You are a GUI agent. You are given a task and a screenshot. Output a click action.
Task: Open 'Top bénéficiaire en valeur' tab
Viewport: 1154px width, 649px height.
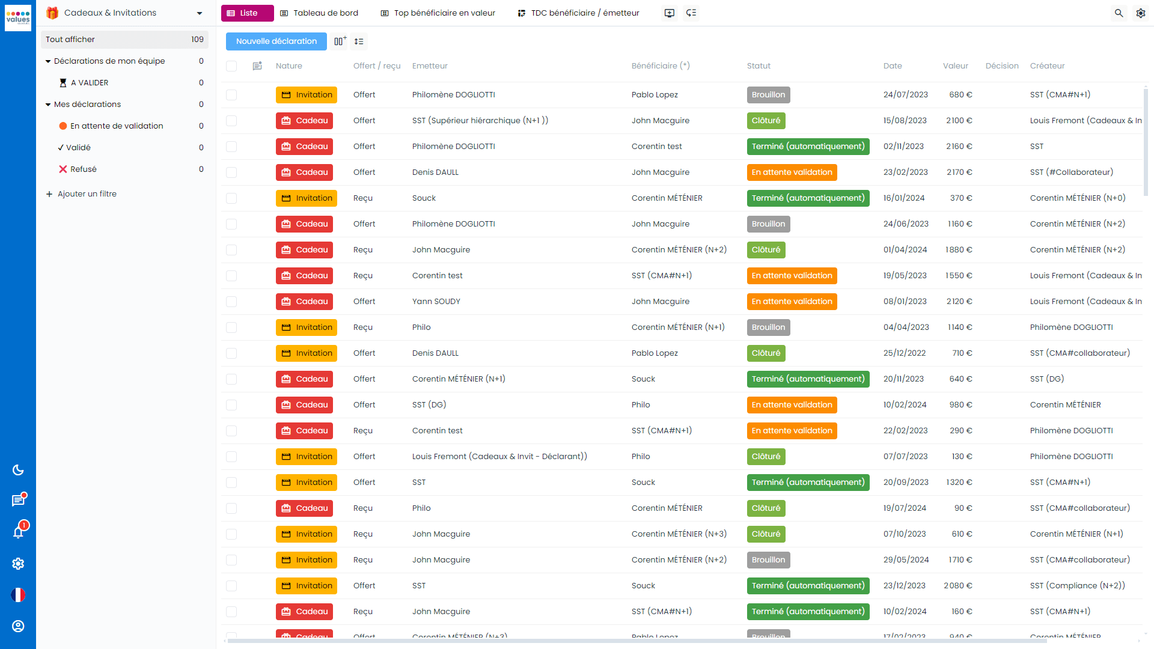(440, 13)
